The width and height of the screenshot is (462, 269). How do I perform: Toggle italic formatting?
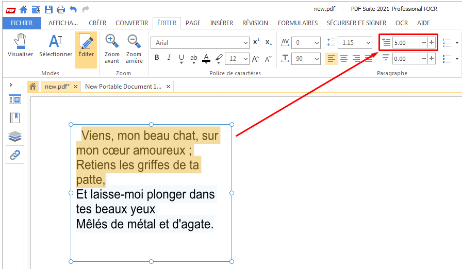coord(169,58)
